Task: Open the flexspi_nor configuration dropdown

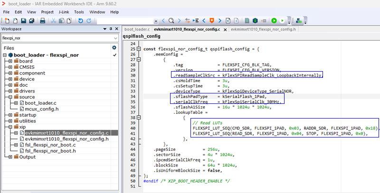Action: tap(114, 37)
